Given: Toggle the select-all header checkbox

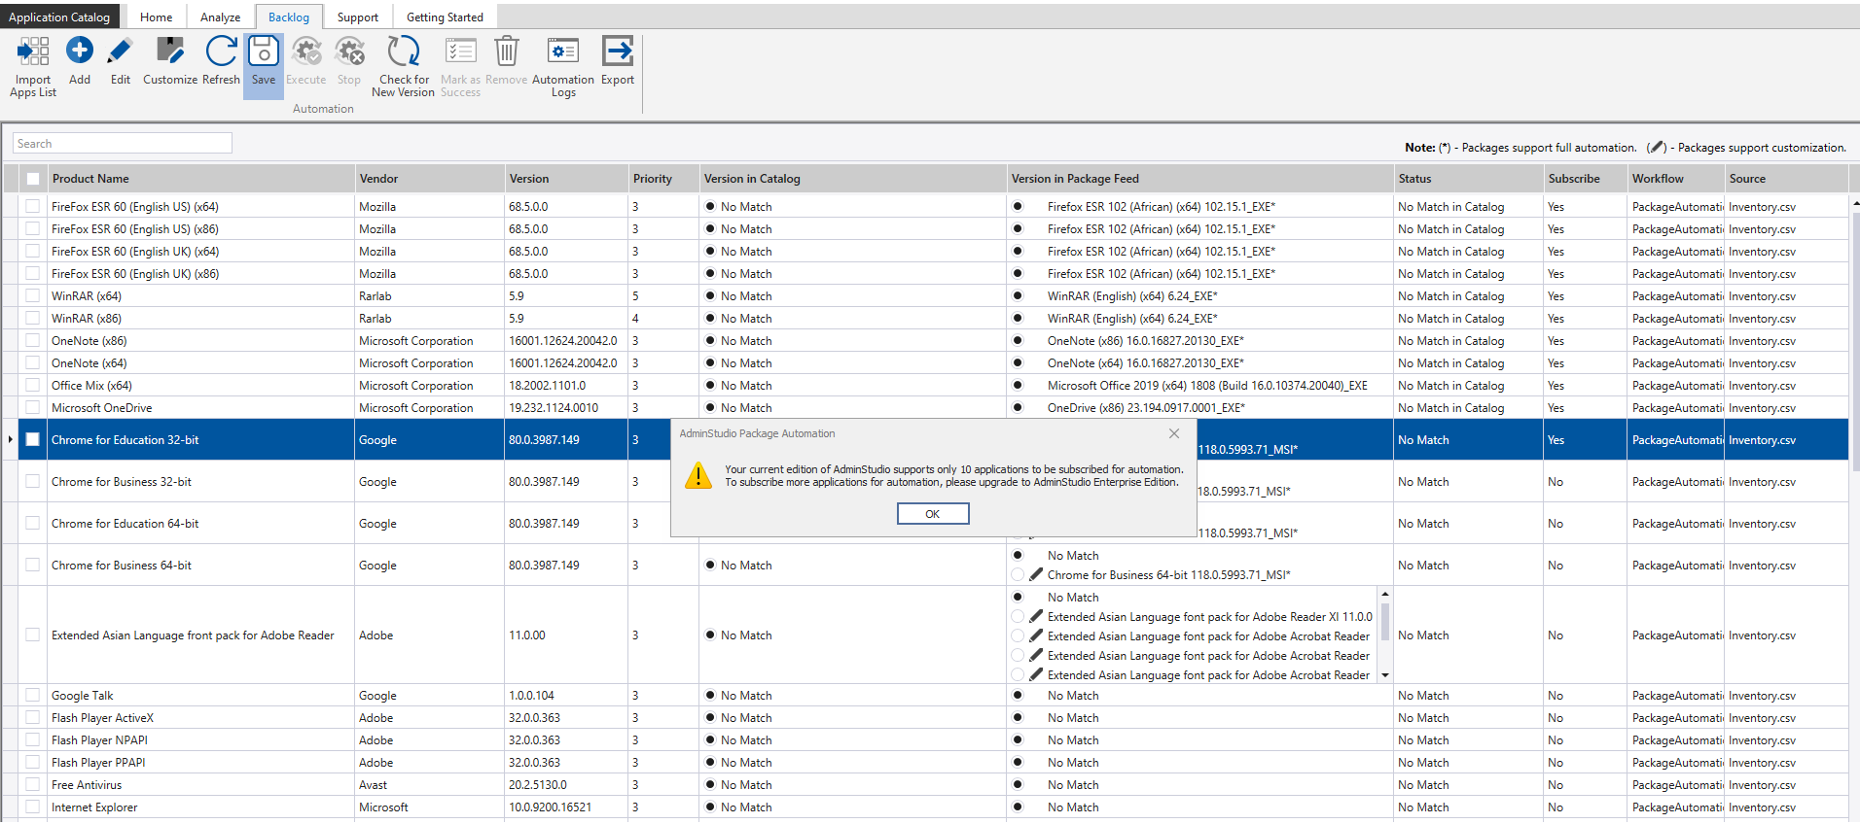Looking at the screenshot, I should pos(33,179).
